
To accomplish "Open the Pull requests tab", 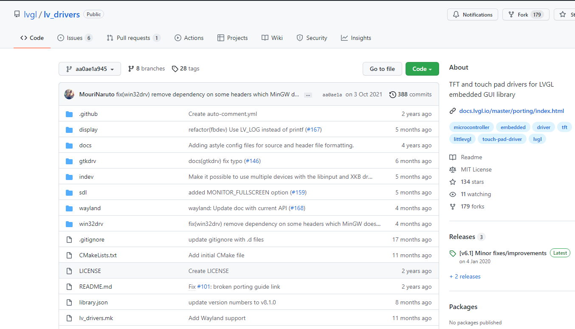I will click(133, 38).
